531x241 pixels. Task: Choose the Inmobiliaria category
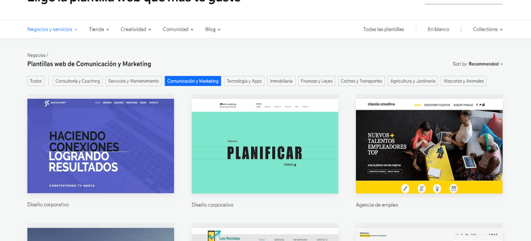281,81
